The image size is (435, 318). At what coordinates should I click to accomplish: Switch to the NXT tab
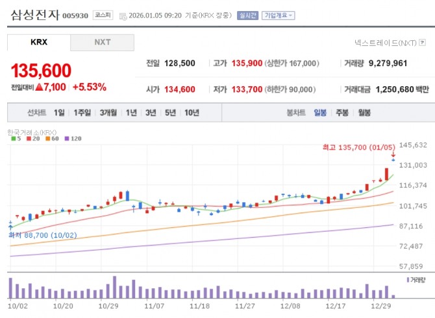[102, 43]
